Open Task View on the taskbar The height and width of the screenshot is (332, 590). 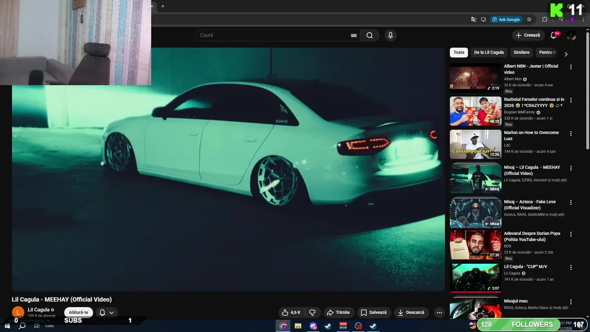click(36, 326)
